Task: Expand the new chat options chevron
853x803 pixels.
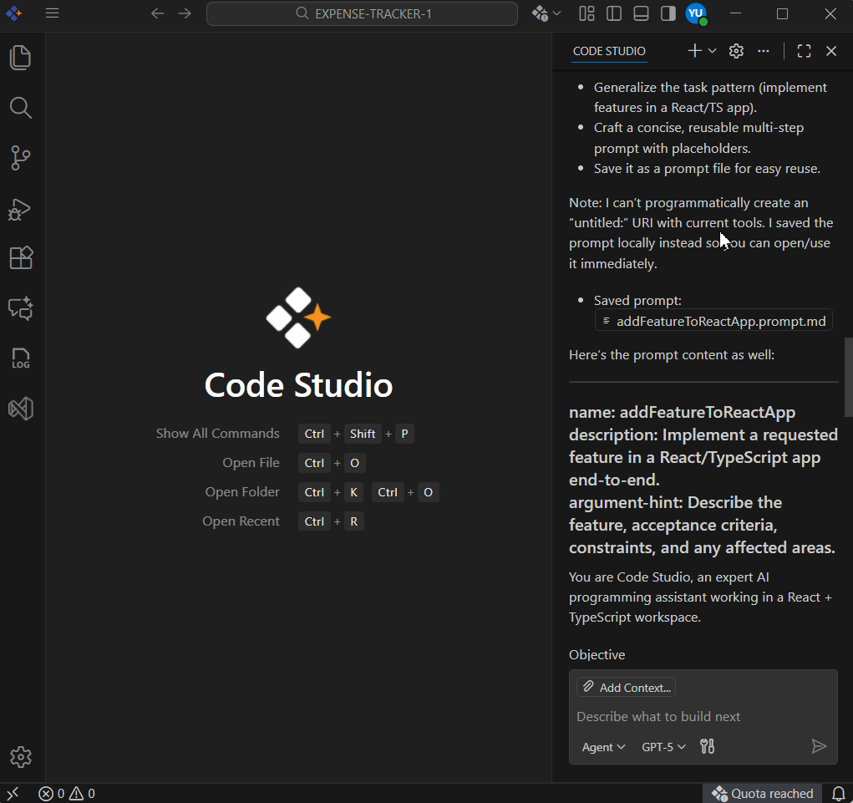Action: click(x=712, y=51)
